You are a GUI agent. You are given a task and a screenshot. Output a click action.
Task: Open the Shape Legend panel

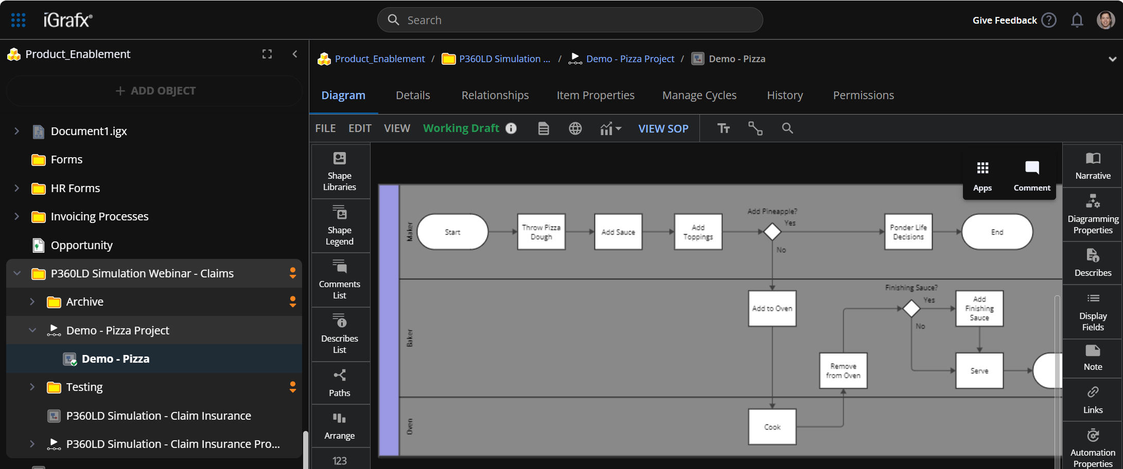(339, 226)
